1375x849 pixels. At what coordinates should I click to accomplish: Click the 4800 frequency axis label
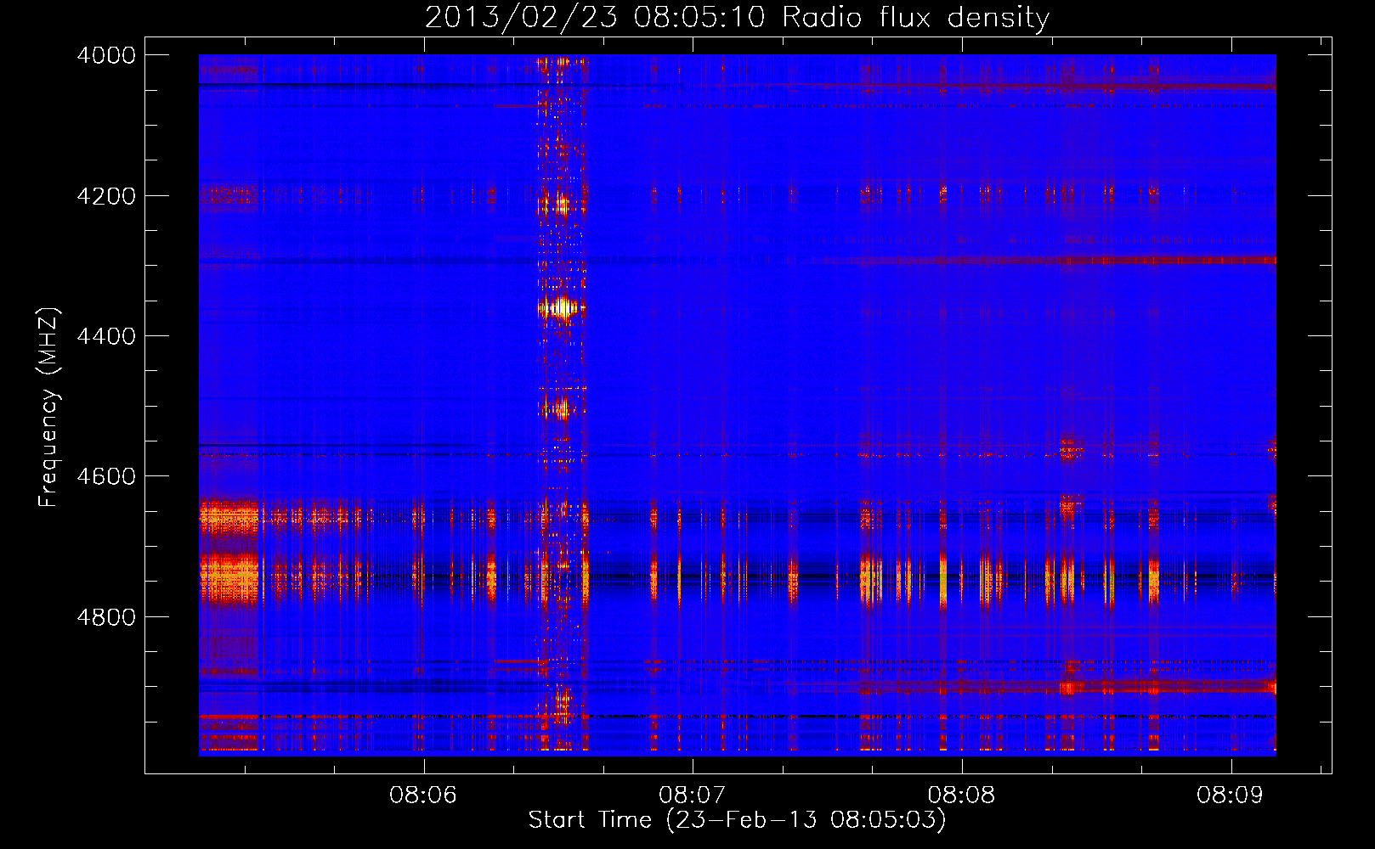(106, 617)
